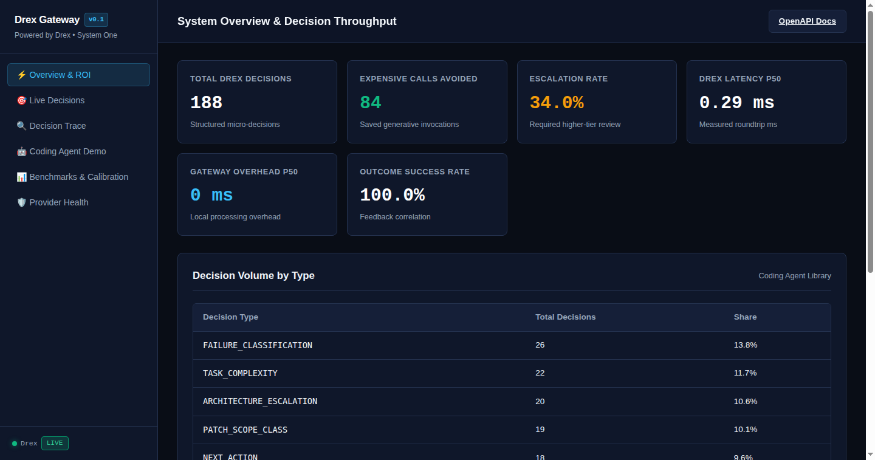
Task: Open Benchmarks & Calibration page
Action: [x=78, y=177]
